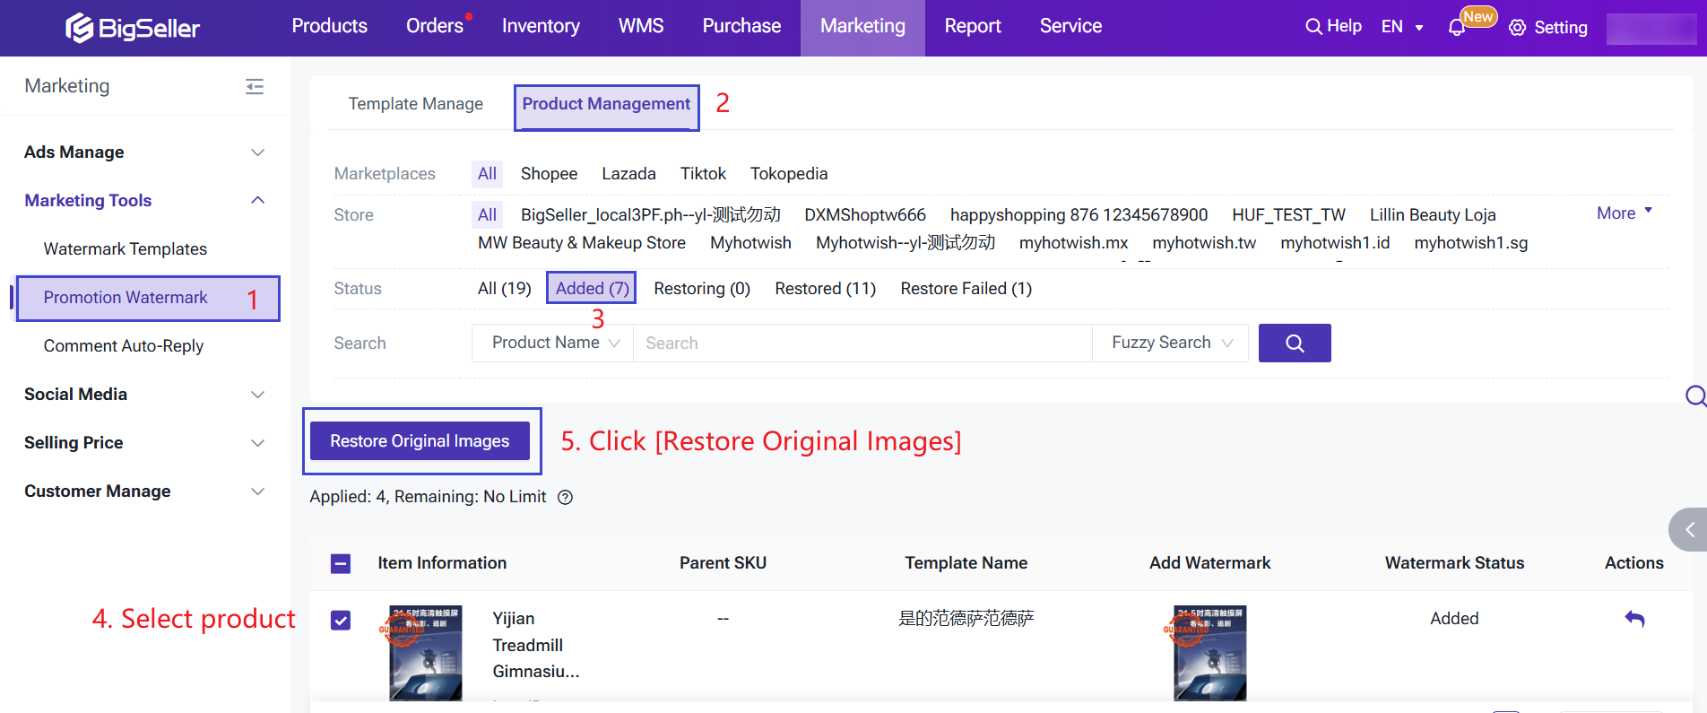
Task: Click the Restore Original Images button
Action: pyautogui.click(x=420, y=440)
